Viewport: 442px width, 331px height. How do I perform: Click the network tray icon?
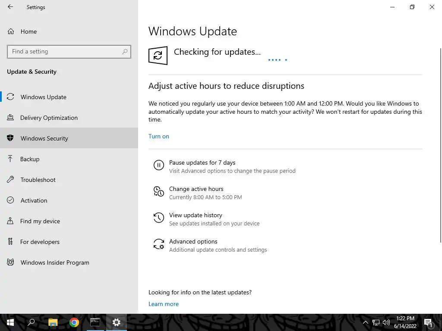(376, 322)
